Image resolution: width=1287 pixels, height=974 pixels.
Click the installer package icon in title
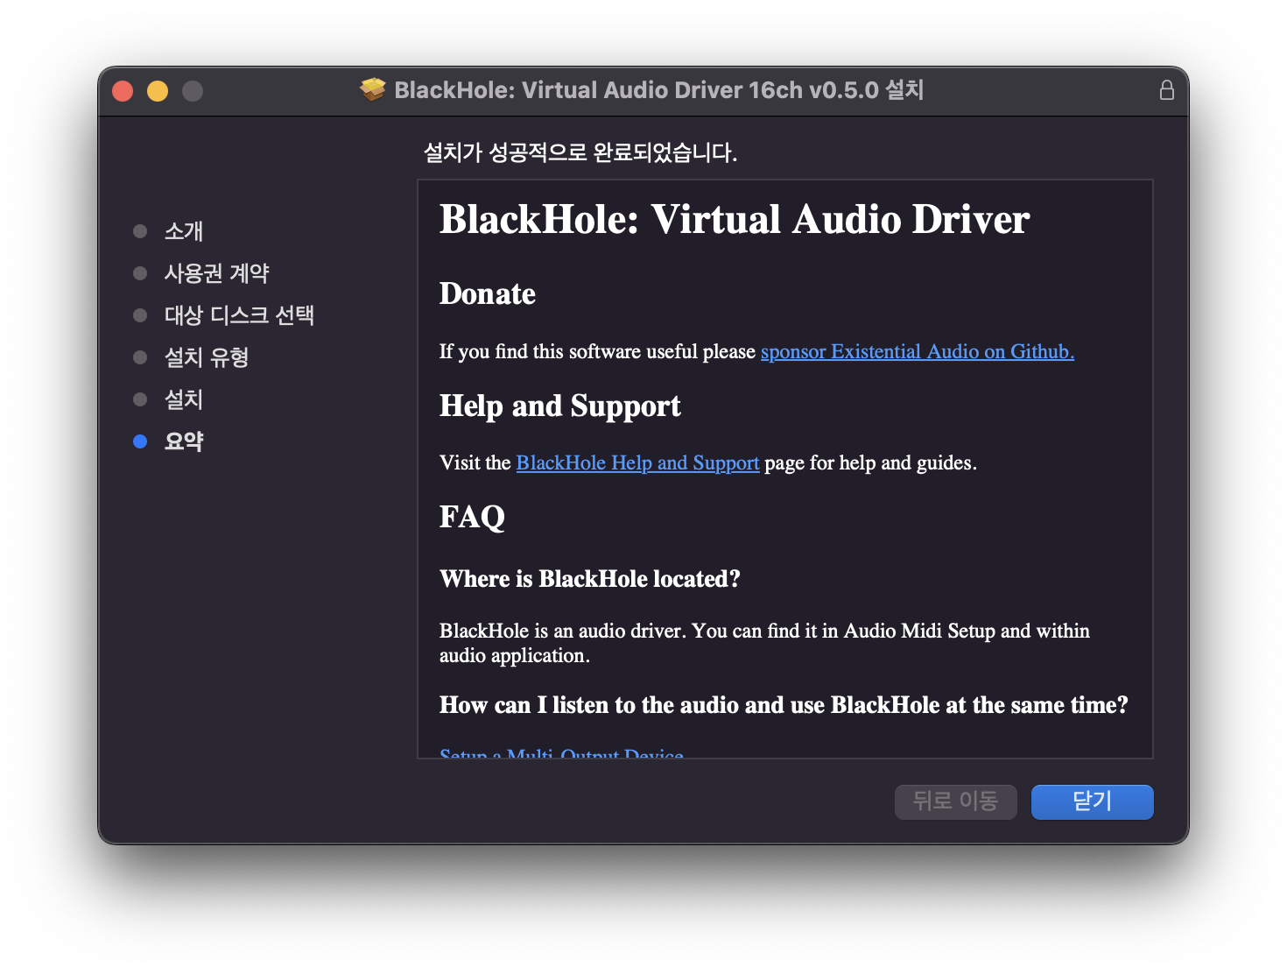pos(373,89)
